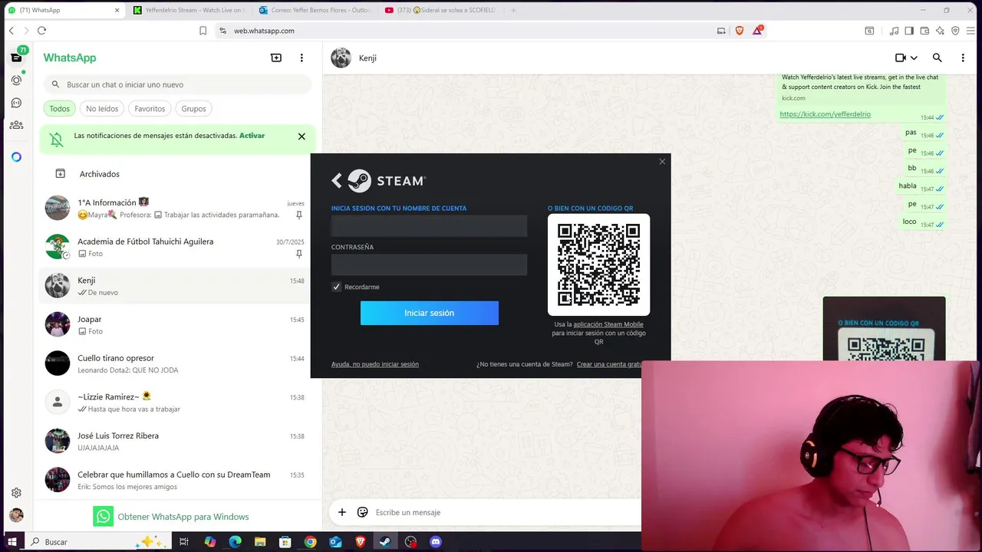This screenshot has height=552, width=982.
Task: Select the No leídos filter tab
Action: 102,109
